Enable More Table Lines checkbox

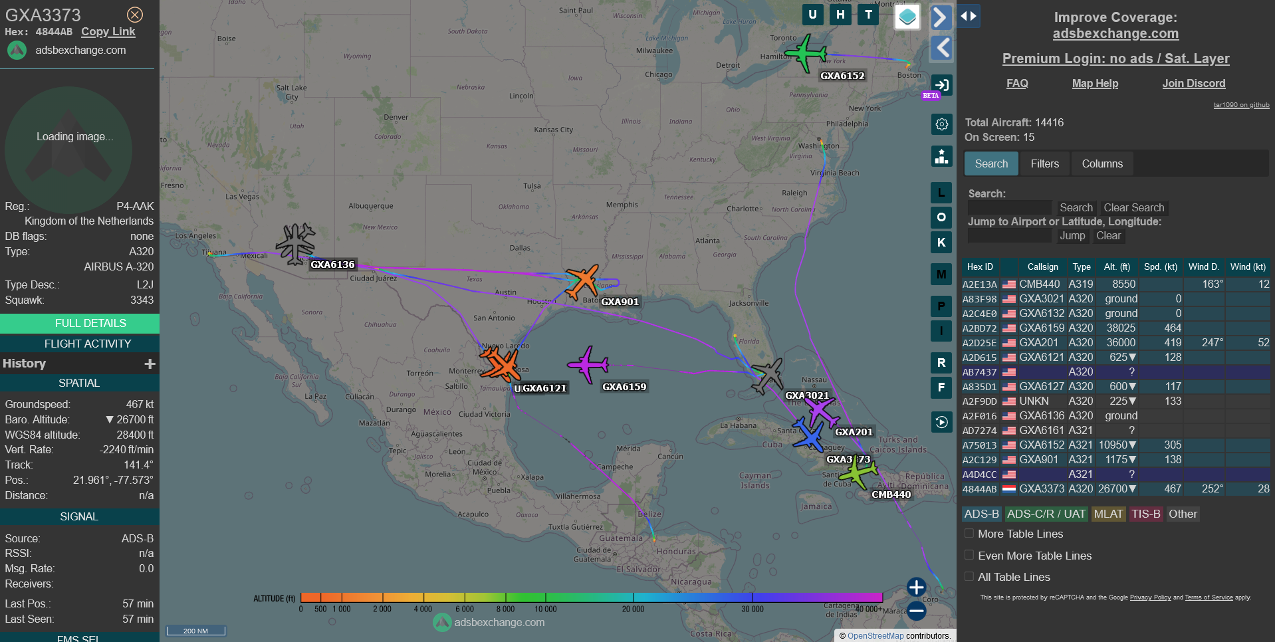[969, 533]
